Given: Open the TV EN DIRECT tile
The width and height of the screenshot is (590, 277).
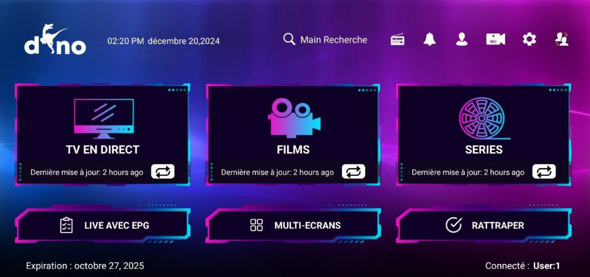Looking at the screenshot, I should coord(103,135).
